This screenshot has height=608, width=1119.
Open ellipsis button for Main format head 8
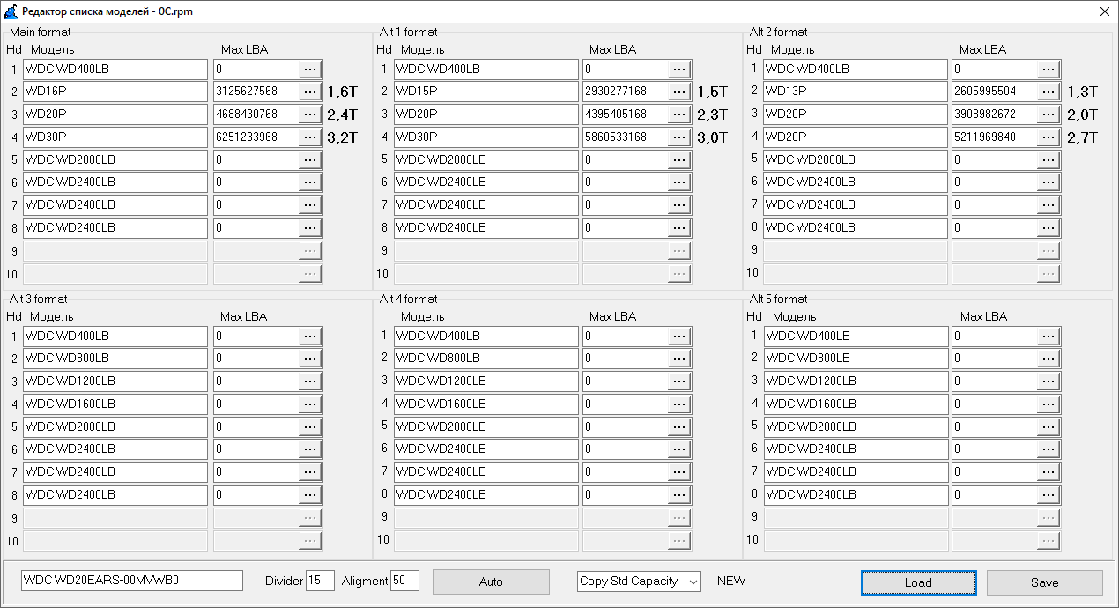[x=310, y=228]
